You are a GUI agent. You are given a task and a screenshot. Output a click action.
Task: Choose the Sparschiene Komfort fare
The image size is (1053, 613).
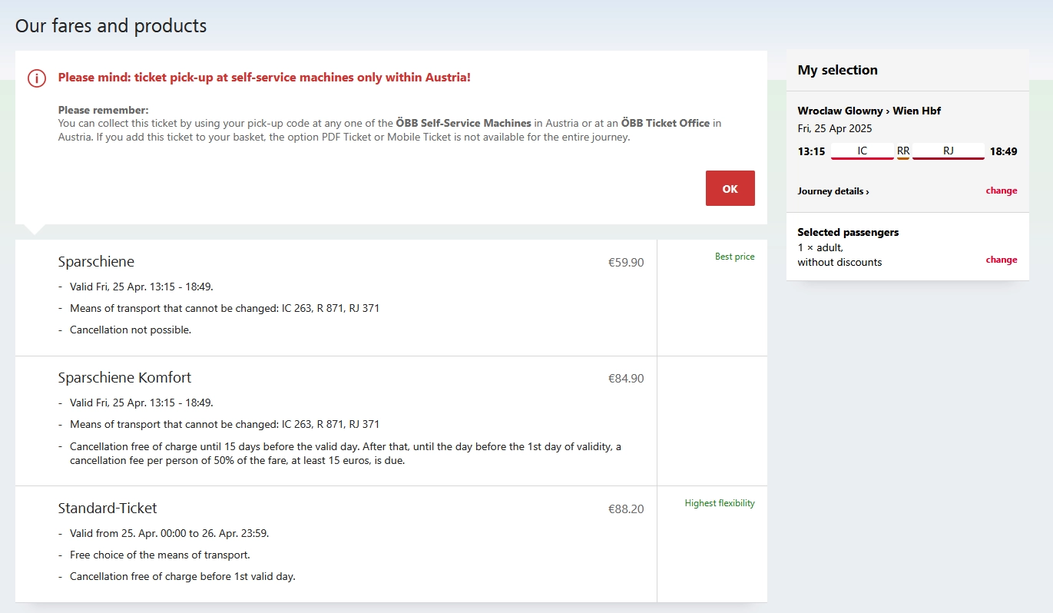pos(124,378)
